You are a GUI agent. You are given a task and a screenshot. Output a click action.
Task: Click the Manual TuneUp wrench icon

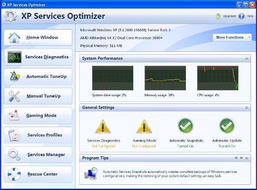pyautogui.click(x=14, y=96)
